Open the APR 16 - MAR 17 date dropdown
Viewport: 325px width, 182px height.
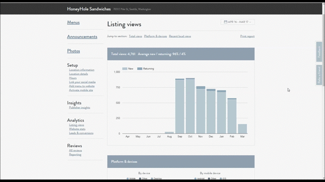[238, 22]
